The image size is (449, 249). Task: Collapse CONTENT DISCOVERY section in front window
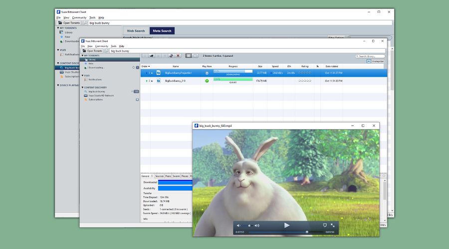pyautogui.click(x=82, y=88)
